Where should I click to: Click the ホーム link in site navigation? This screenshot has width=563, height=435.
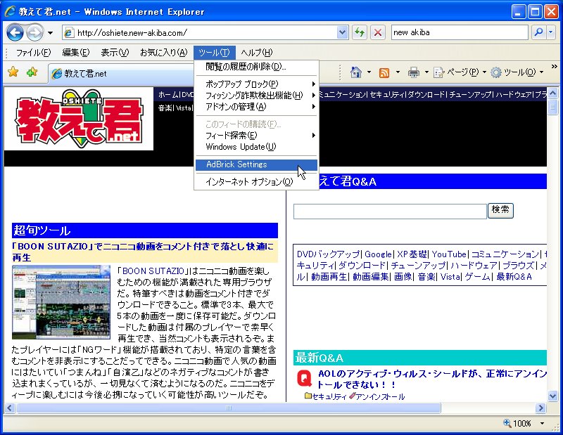168,95
